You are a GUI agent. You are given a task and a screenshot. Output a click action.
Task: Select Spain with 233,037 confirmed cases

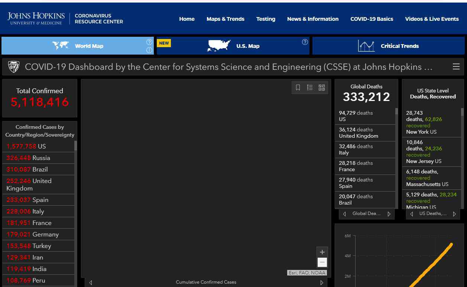click(39, 200)
